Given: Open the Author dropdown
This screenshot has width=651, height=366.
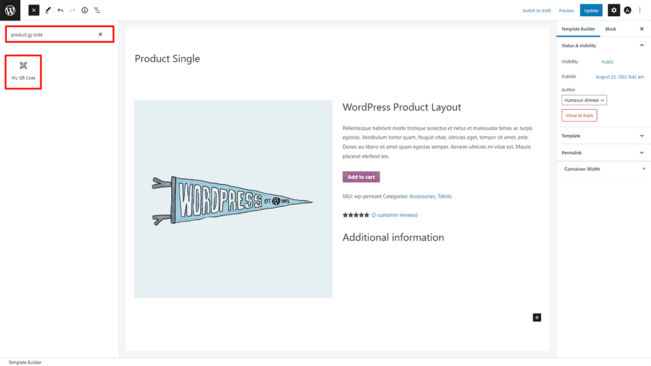Looking at the screenshot, I should tap(584, 100).
